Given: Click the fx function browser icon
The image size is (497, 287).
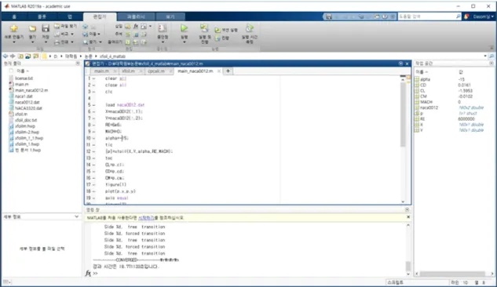Looking at the screenshot, I should click(88, 273).
